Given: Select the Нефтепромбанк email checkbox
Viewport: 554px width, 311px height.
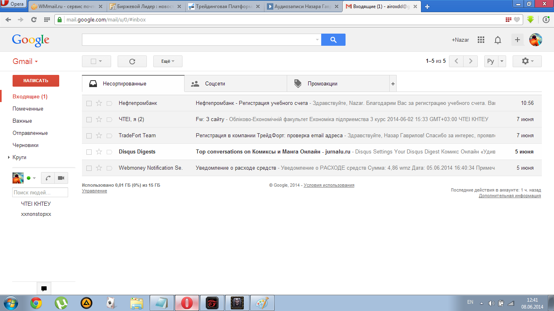Looking at the screenshot, I should (89, 103).
